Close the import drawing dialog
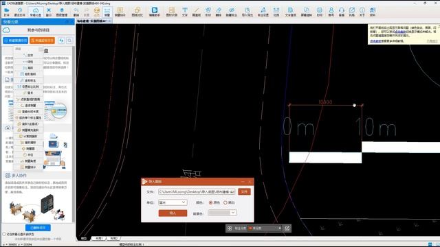440x247 pixels. pos(250,182)
